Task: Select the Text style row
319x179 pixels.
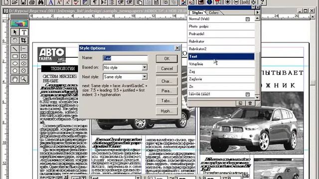Action: coord(221,56)
